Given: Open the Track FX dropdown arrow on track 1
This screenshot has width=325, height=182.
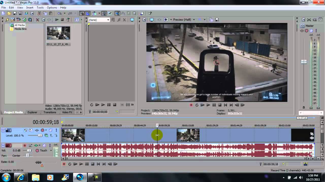Looking at the screenshot, I should (46, 130).
